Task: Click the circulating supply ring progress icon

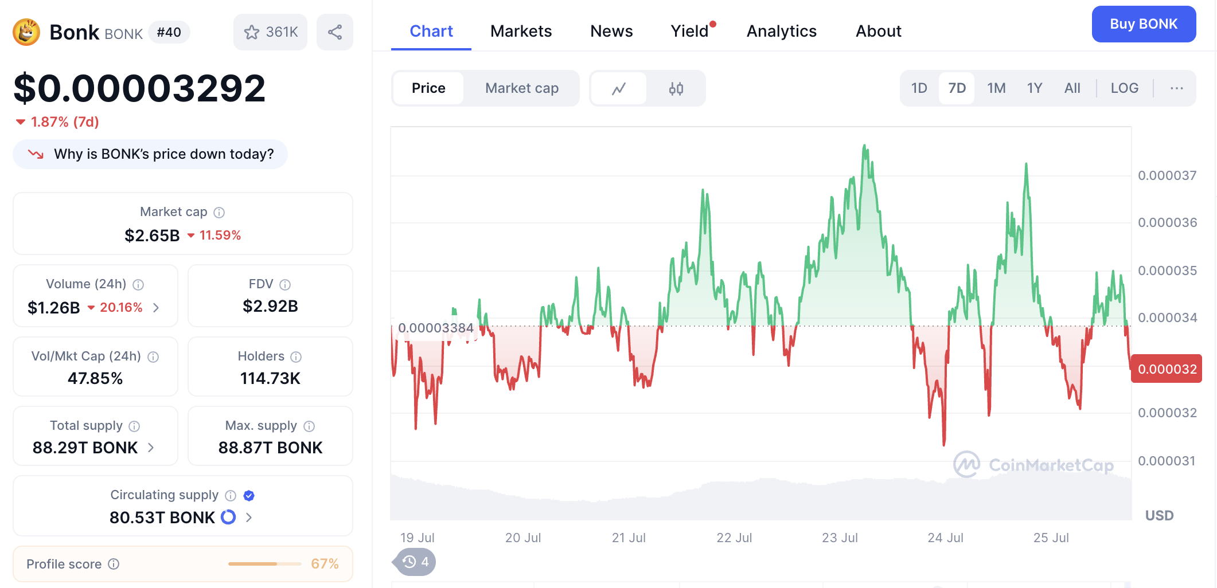Action: (228, 517)
